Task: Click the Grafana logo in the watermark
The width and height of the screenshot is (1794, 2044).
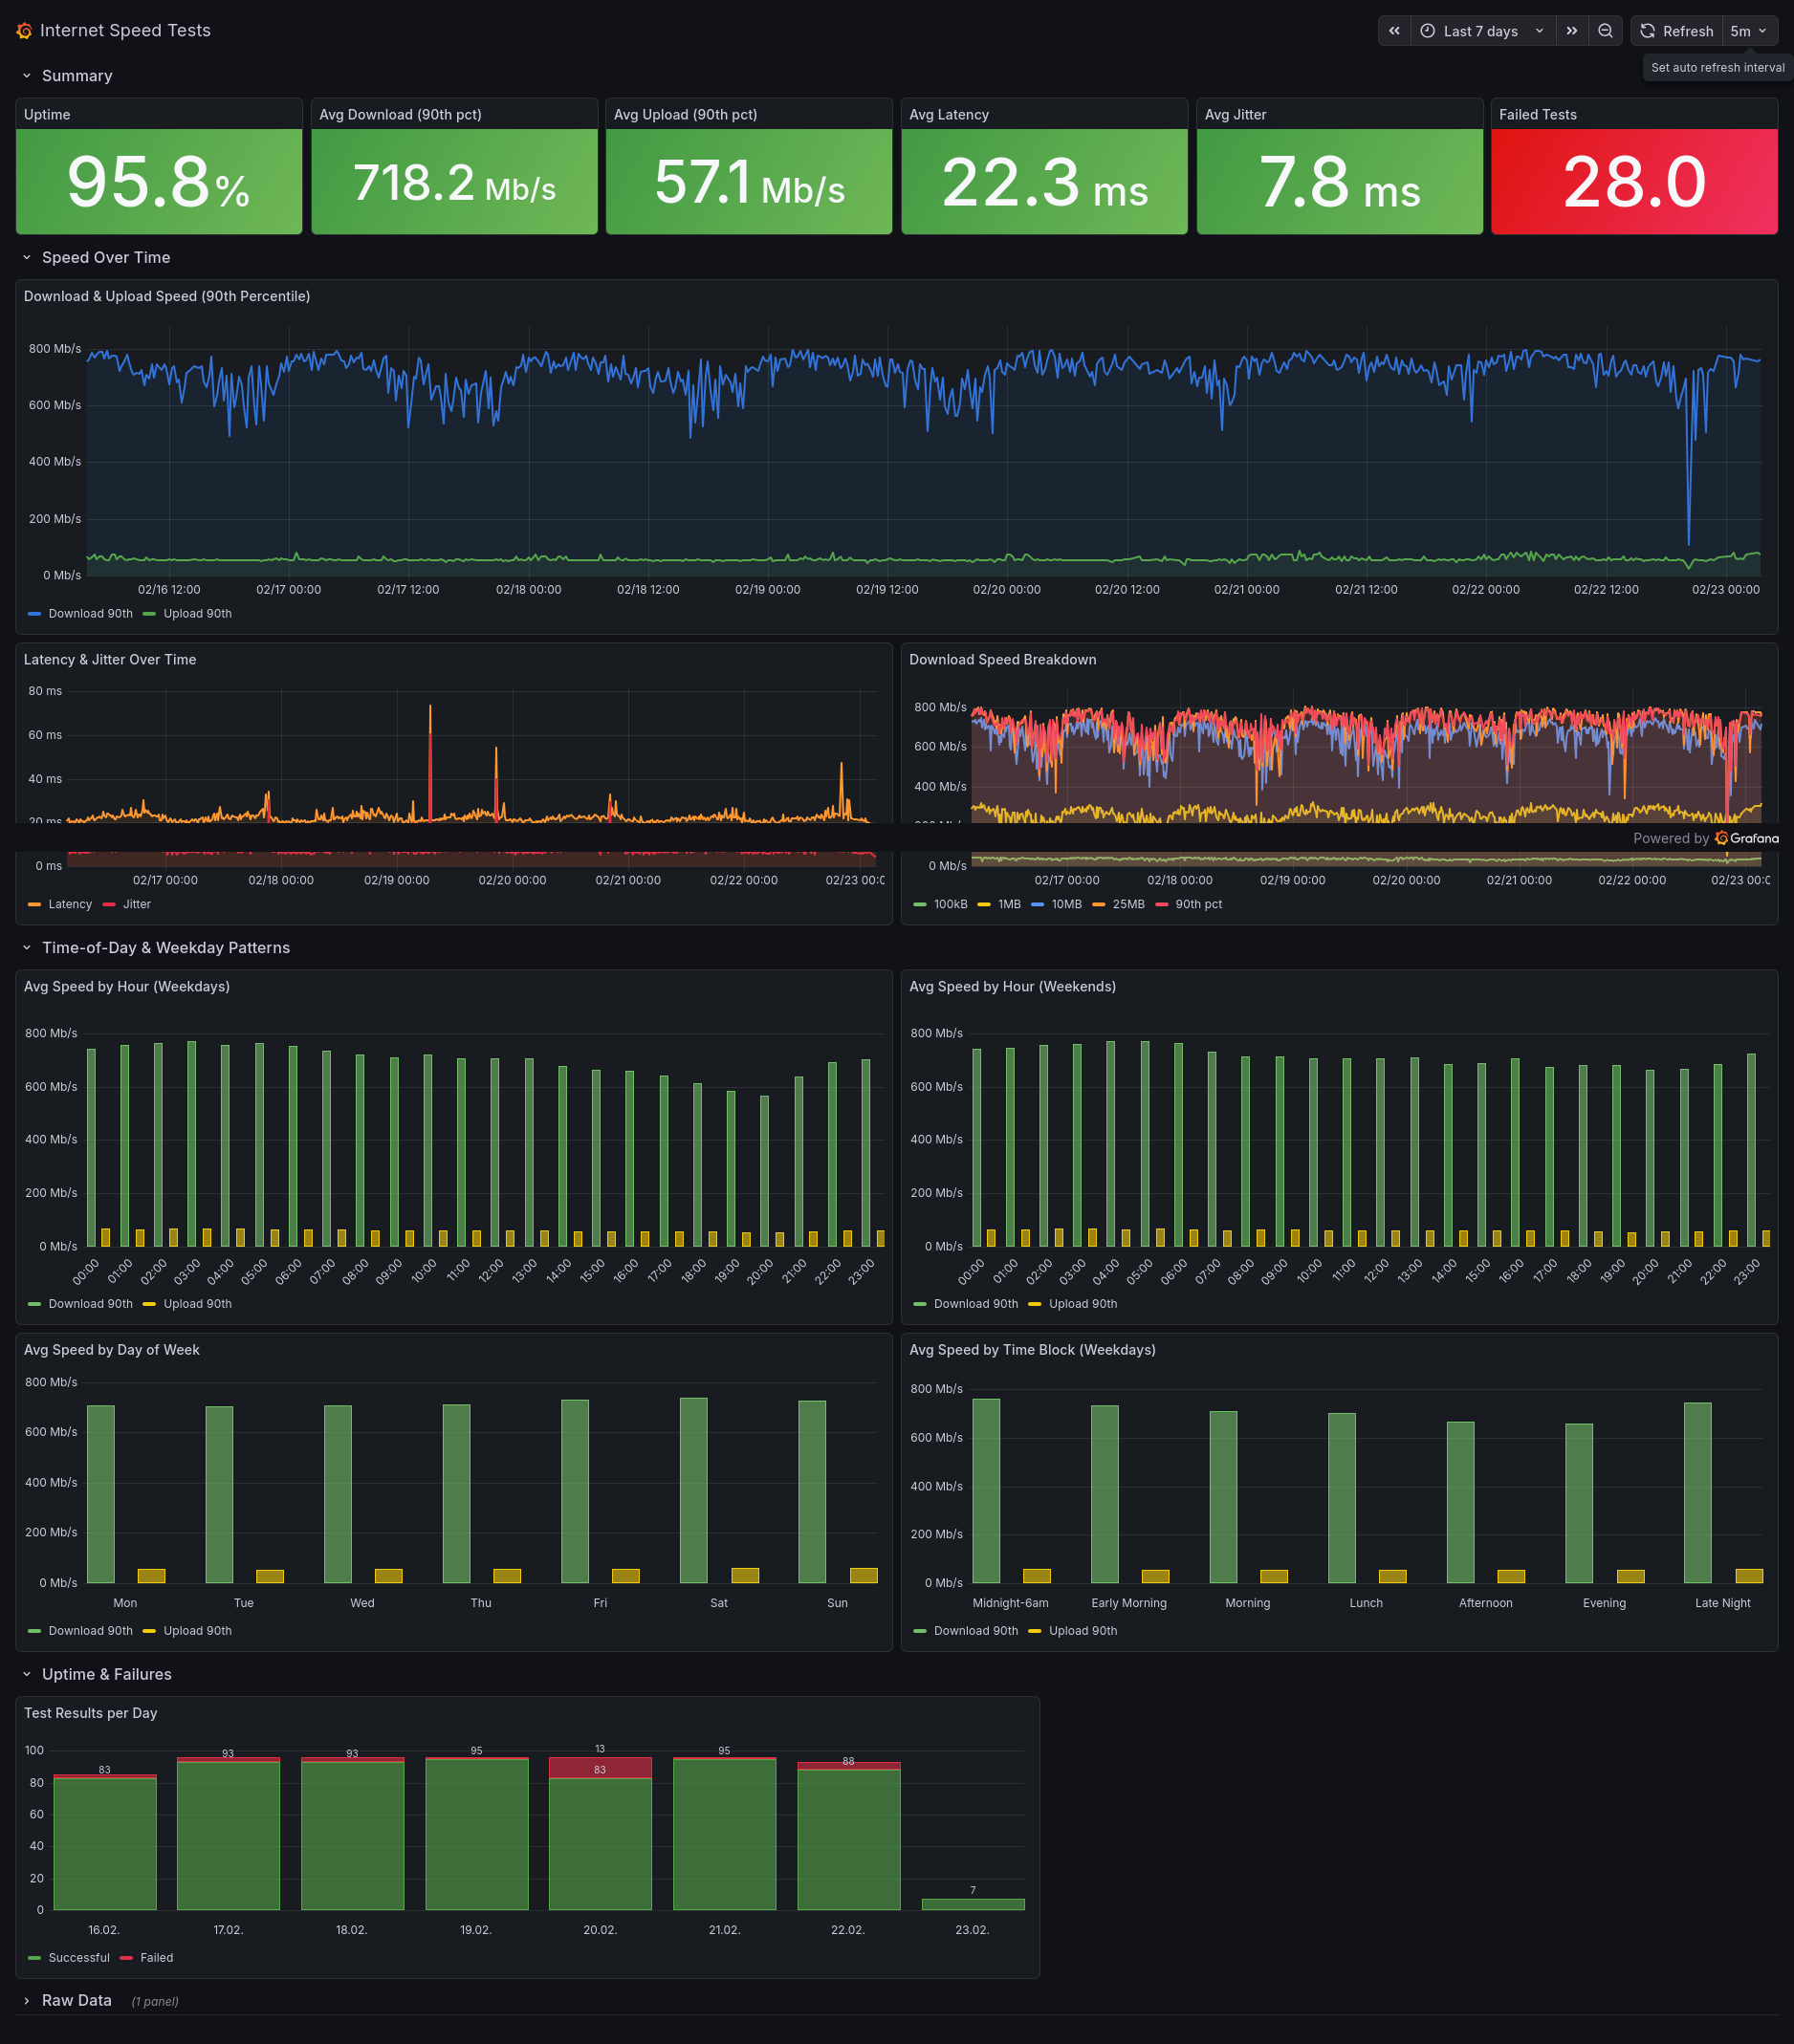Action: click(x=1723, y=839)
